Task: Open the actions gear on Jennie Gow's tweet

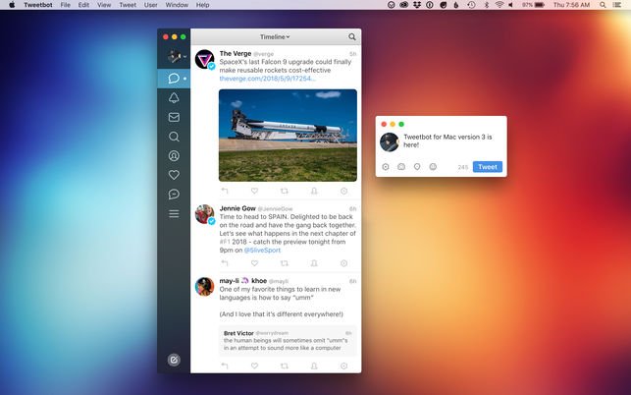Action: tap(343, 263)
